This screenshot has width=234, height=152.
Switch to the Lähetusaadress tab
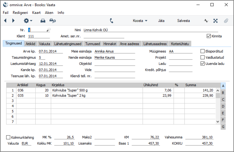(155, 44)
